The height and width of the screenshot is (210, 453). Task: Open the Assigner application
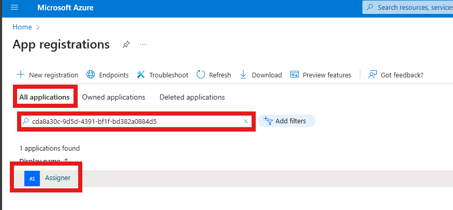click(x=57, y=178)
